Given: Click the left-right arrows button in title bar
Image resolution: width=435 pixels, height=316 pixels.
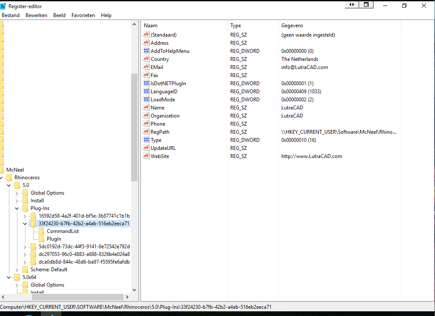Looking at the screenshot, I should point(352,5).
